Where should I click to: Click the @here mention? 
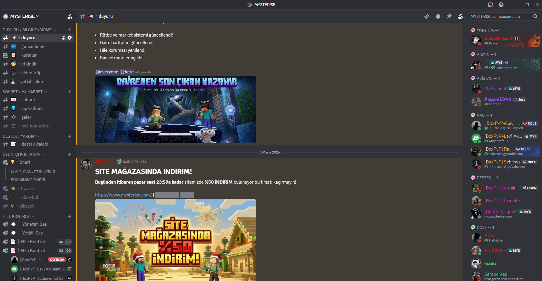click(x=127, y=72)
